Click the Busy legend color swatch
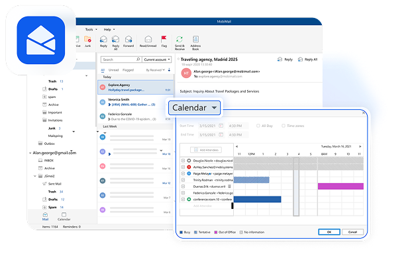Image resolution: width=412 pixels, height=254 pixels. pos(181,232)
